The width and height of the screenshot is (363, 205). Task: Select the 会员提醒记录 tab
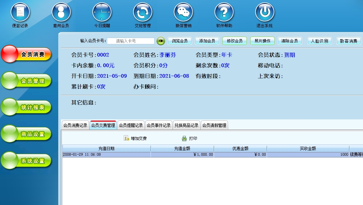pyautogui.click(x=131, y=125)
